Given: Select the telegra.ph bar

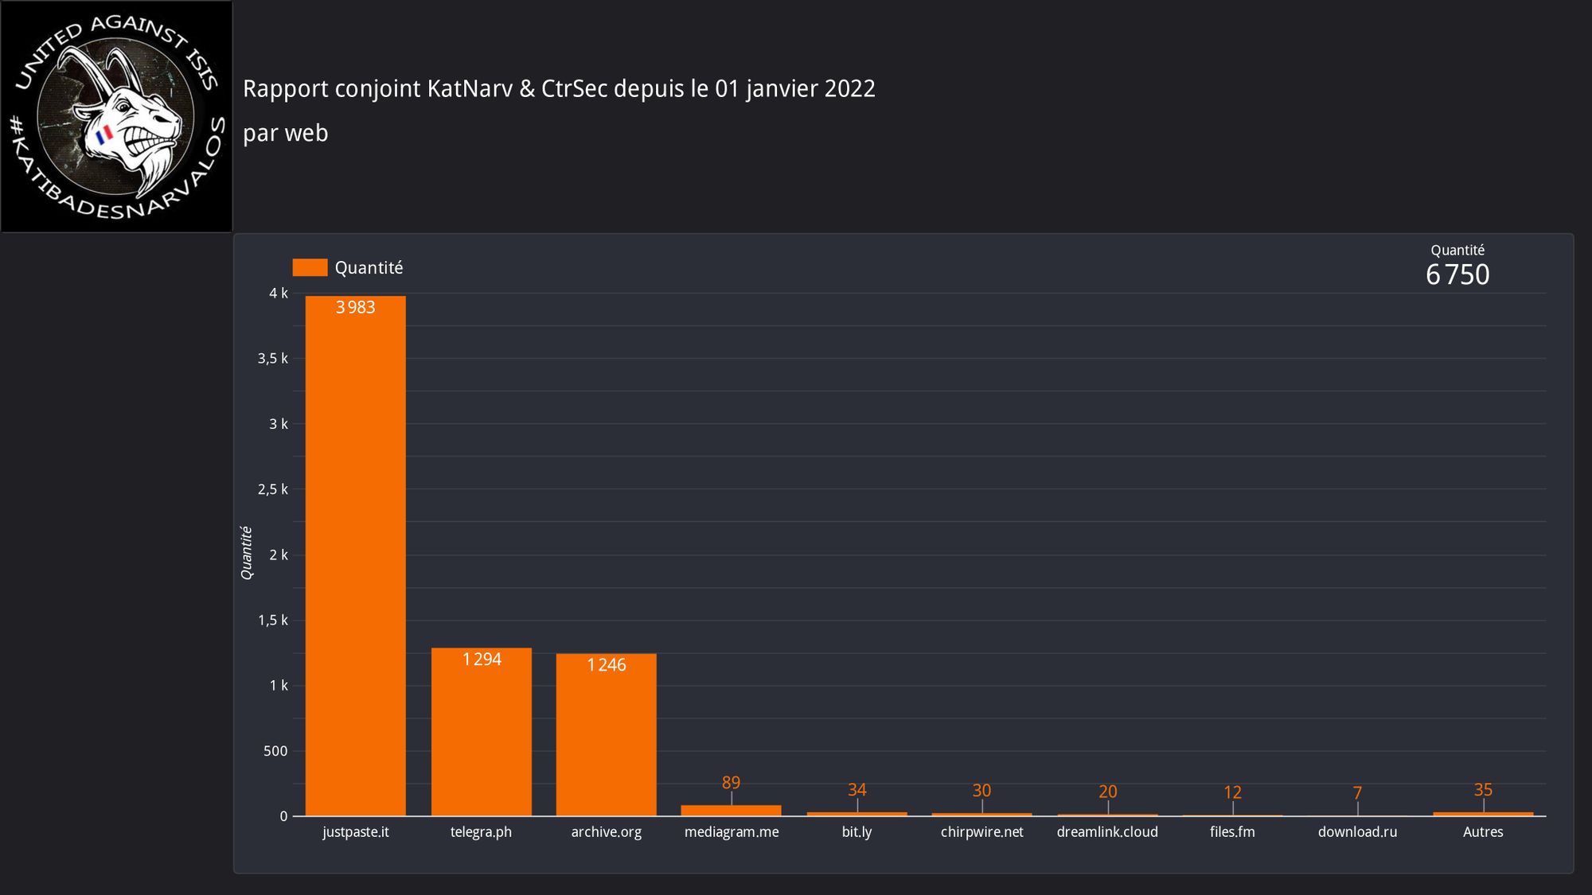Looking at the screenshot, I should tap(482, 732).
